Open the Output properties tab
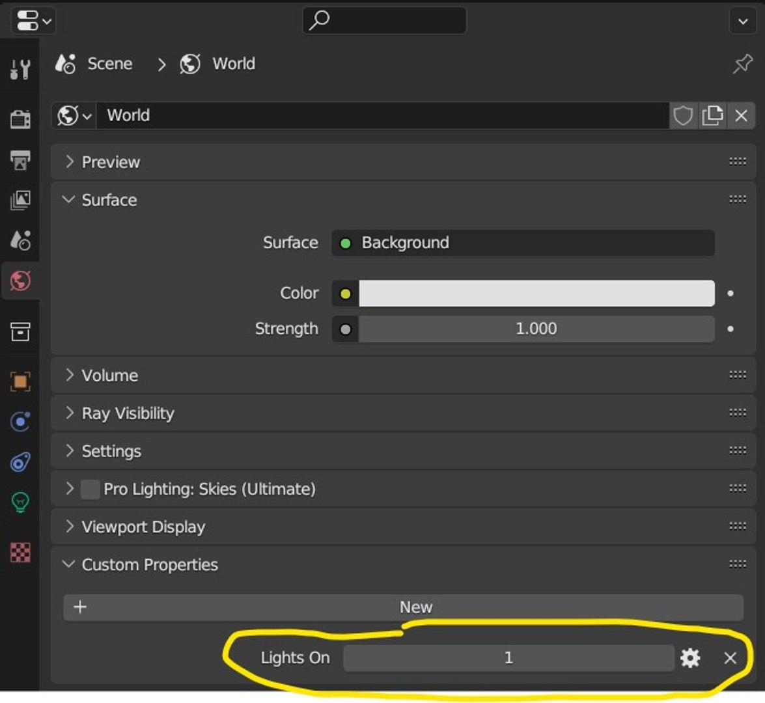765x703 pixels. coord(20,159)
